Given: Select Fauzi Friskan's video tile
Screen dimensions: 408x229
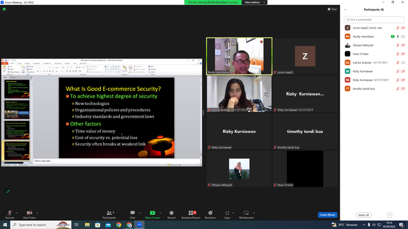Looking at the screenshot, I should tap(305, 169).
